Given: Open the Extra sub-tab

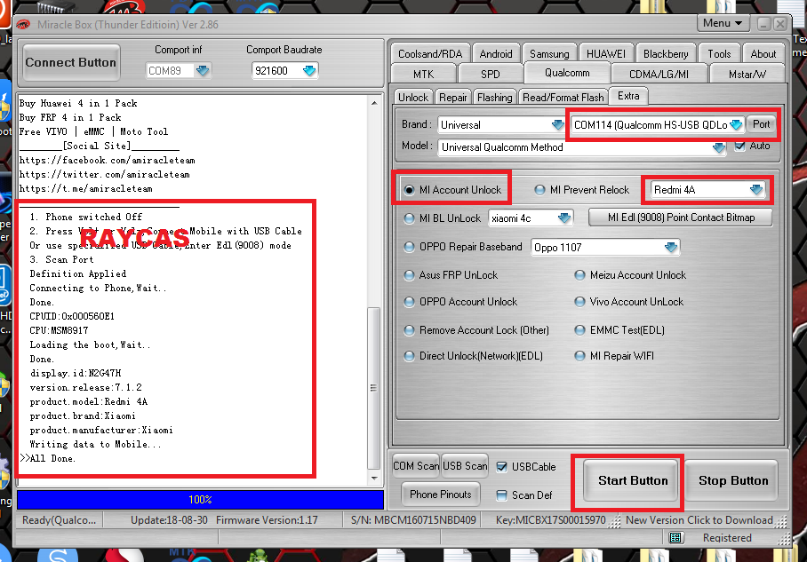Looking at the screenshot, I should (x=628, y=96).
